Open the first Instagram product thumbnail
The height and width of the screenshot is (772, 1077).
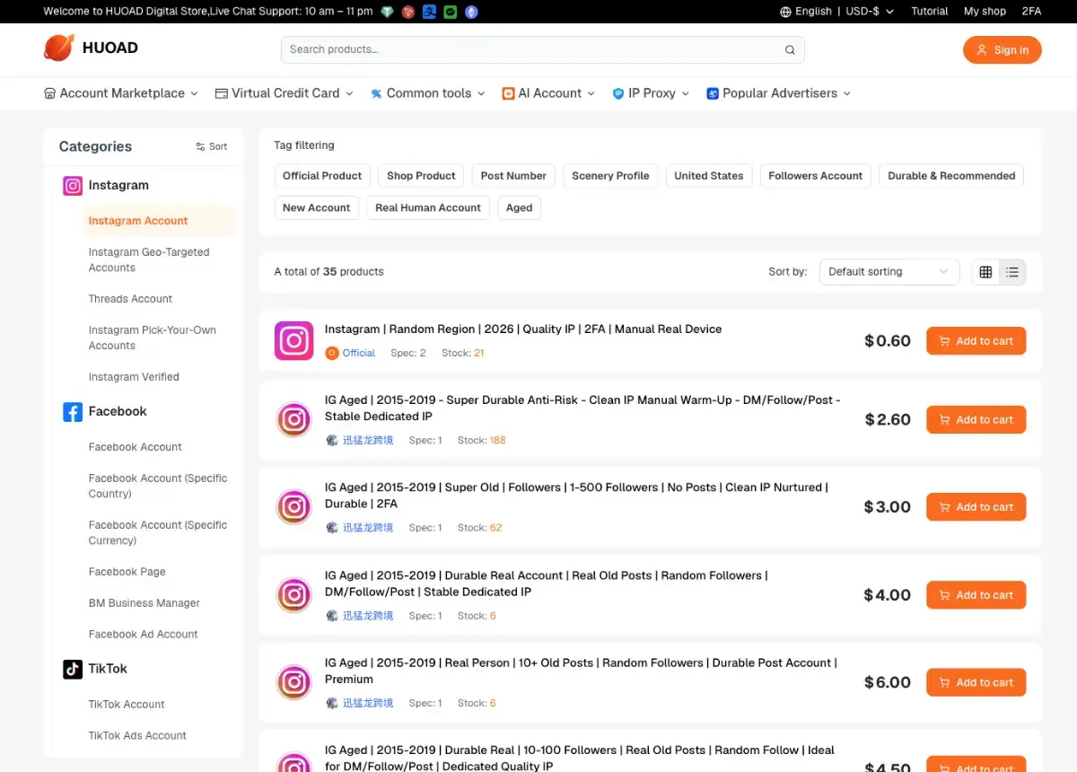293,341
